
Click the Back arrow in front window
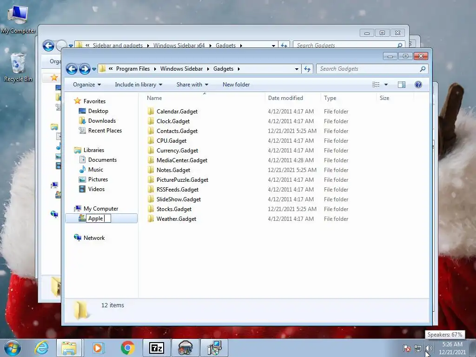coord(72,69)
